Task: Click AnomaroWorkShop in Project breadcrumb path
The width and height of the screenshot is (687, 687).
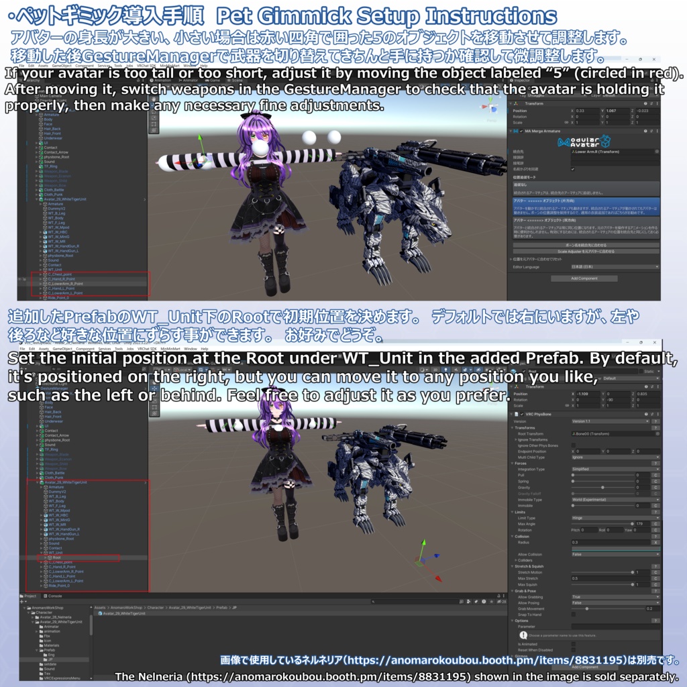Action: coord(126,608)
